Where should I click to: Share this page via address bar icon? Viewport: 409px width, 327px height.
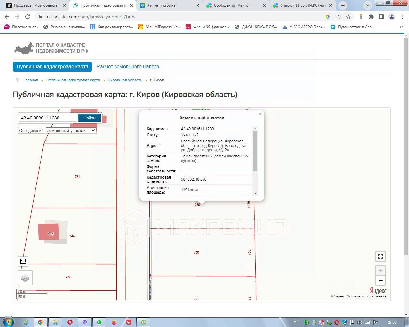click(x=338, y=17)
